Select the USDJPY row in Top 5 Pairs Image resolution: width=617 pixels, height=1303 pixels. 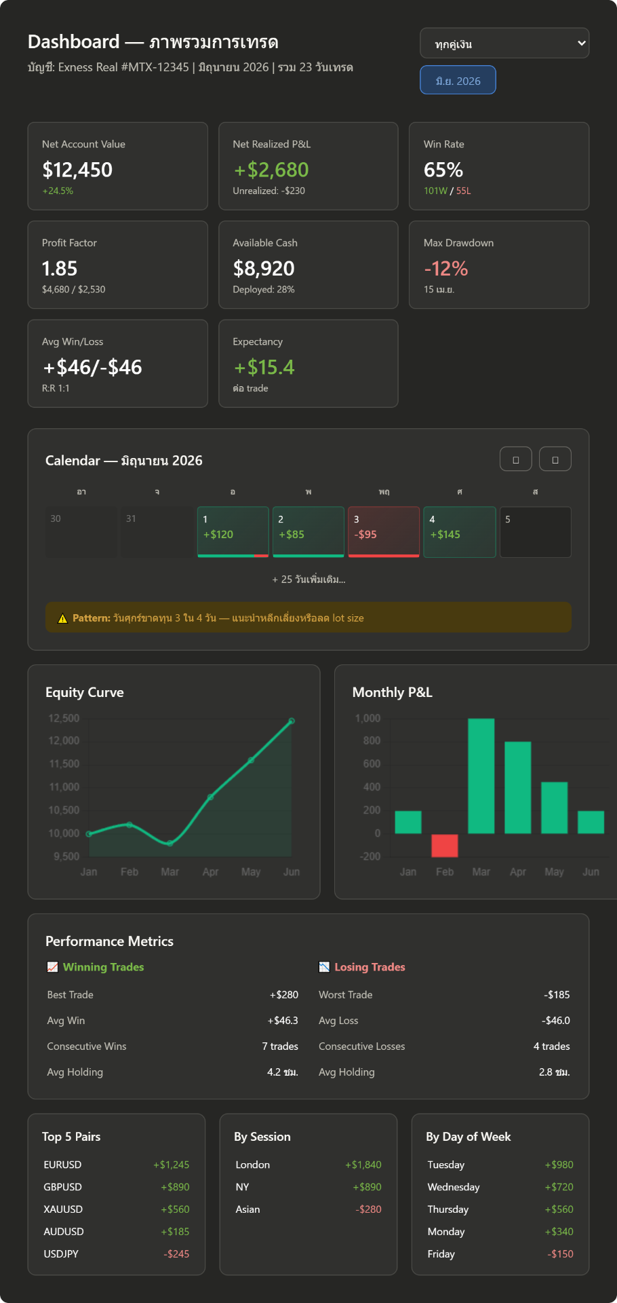(117, 1254)
